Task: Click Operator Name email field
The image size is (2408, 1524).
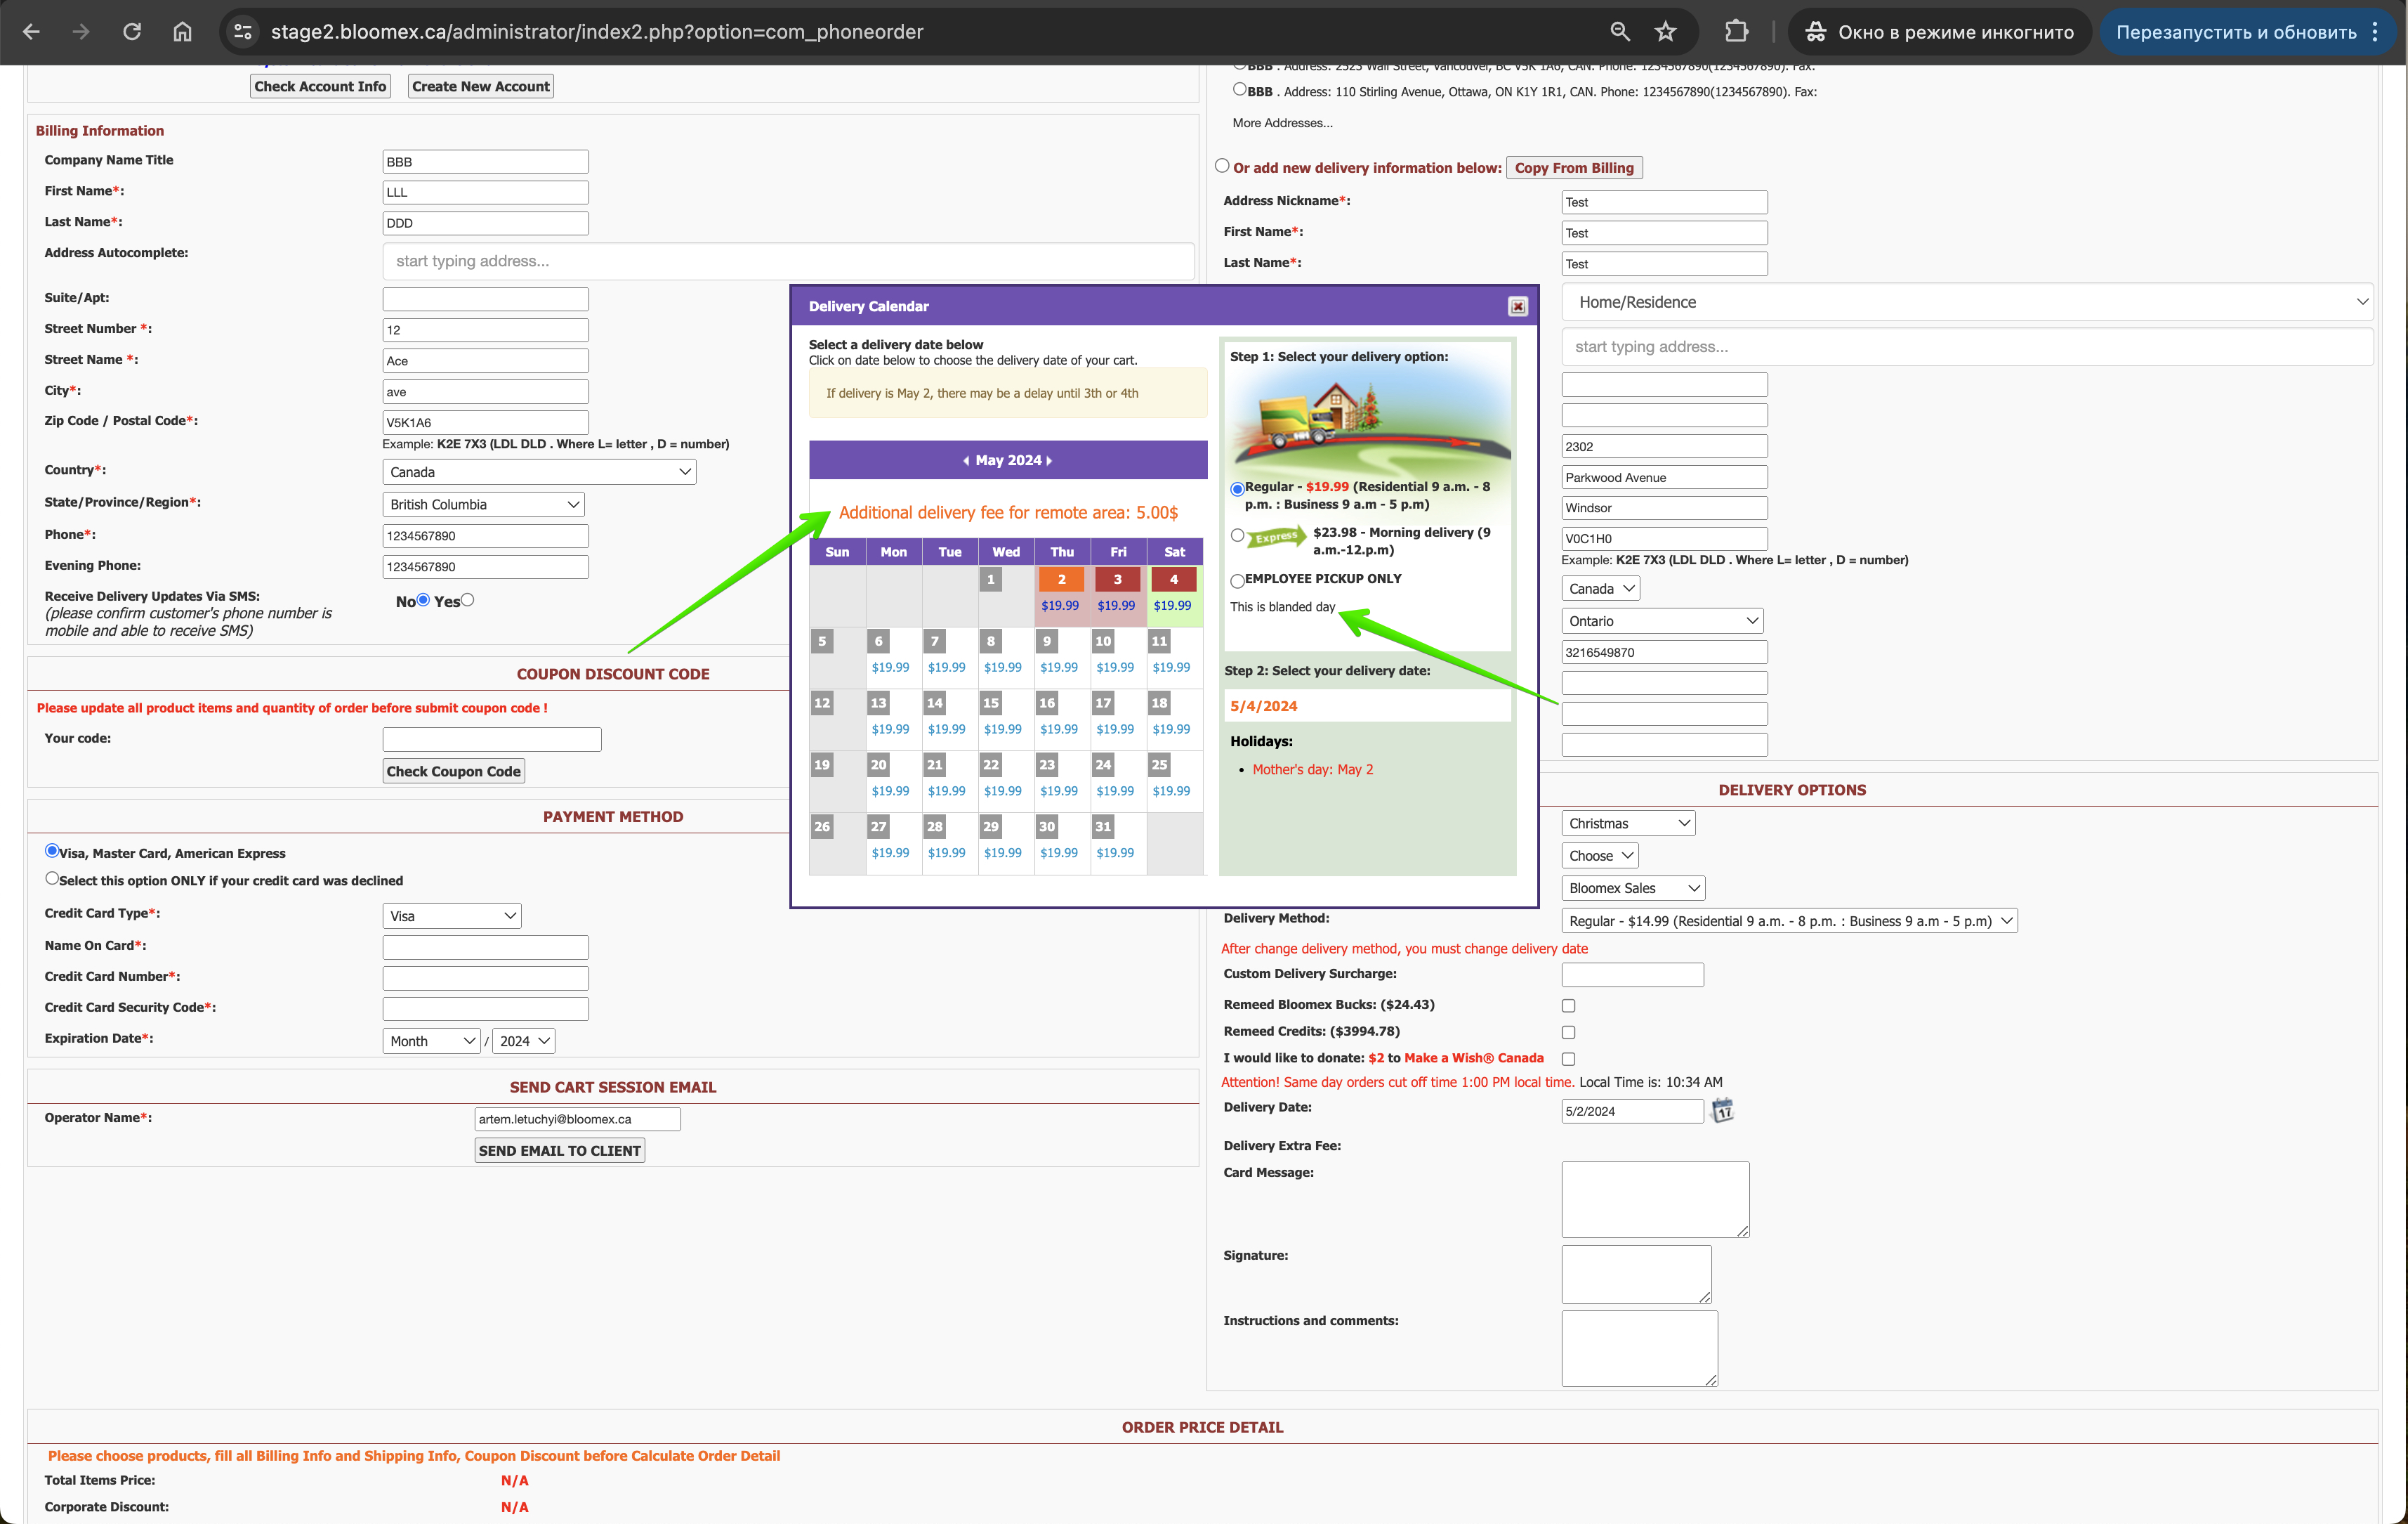Action: 577,1119
